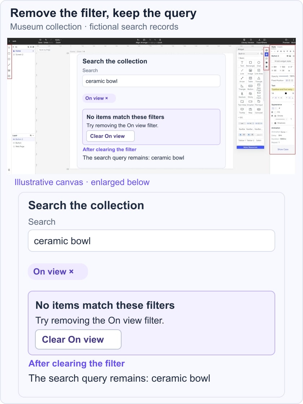
Task: Collapse the Appearance section
Action: (x=294, y=105)
